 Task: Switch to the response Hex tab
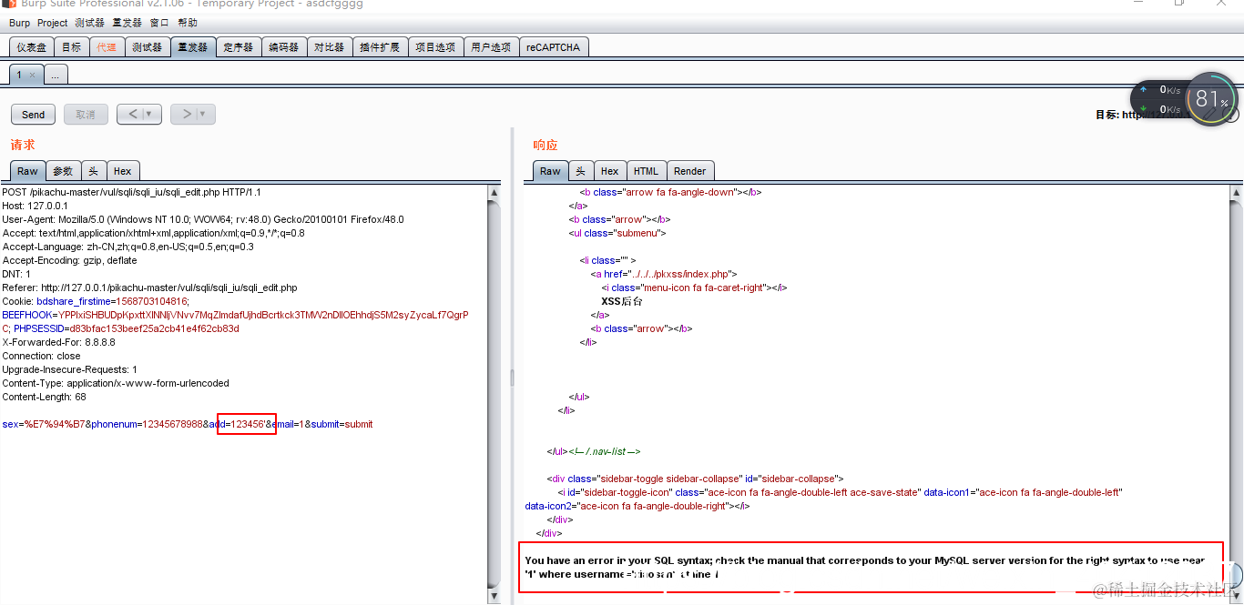[609, 171]
